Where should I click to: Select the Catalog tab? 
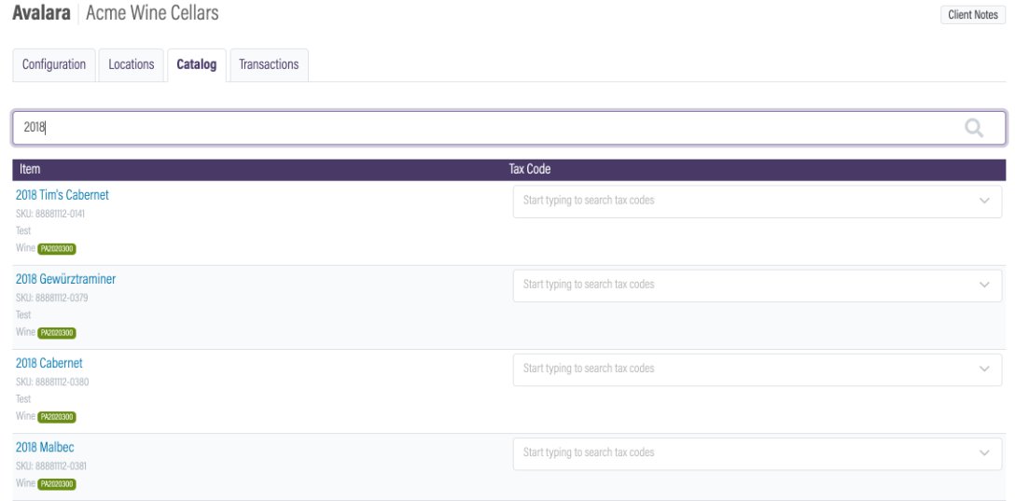[x=197, y=64]
